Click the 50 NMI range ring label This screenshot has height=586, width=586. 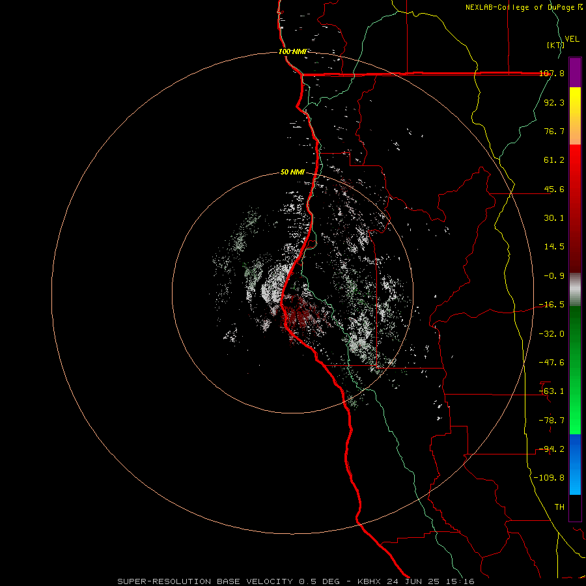click(x=292, y=173)
